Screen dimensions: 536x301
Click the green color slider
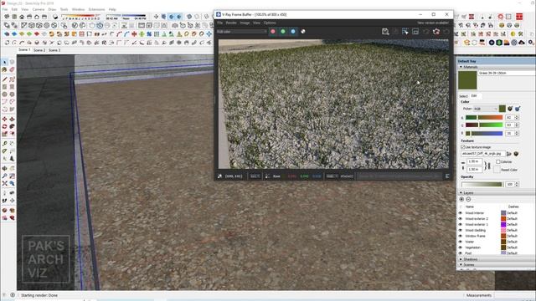click(484, 125)
